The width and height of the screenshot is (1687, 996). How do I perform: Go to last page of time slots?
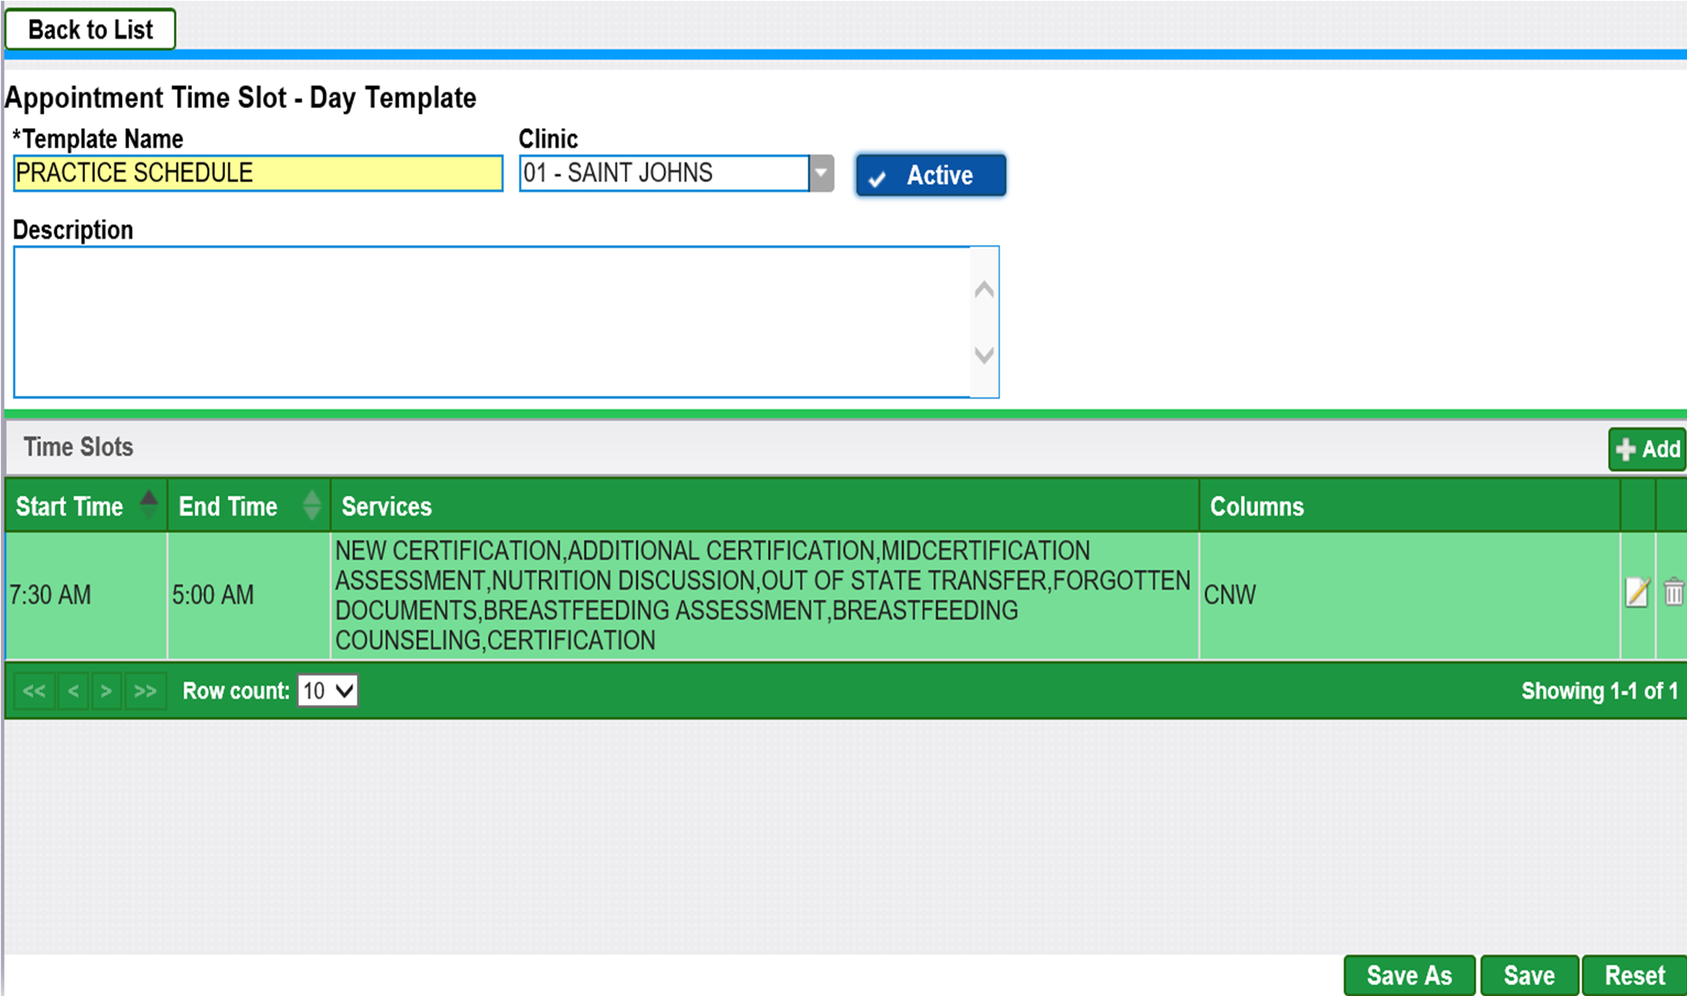[145, 691]
